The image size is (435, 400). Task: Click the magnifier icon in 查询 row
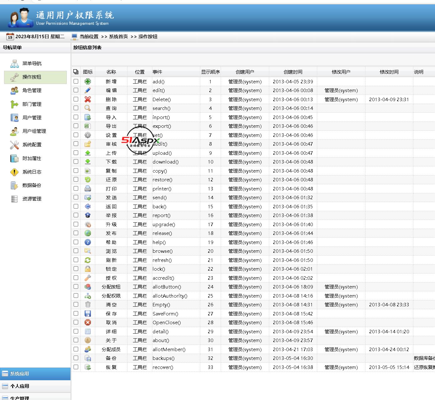pyautogui.click(x=88, y=108)
